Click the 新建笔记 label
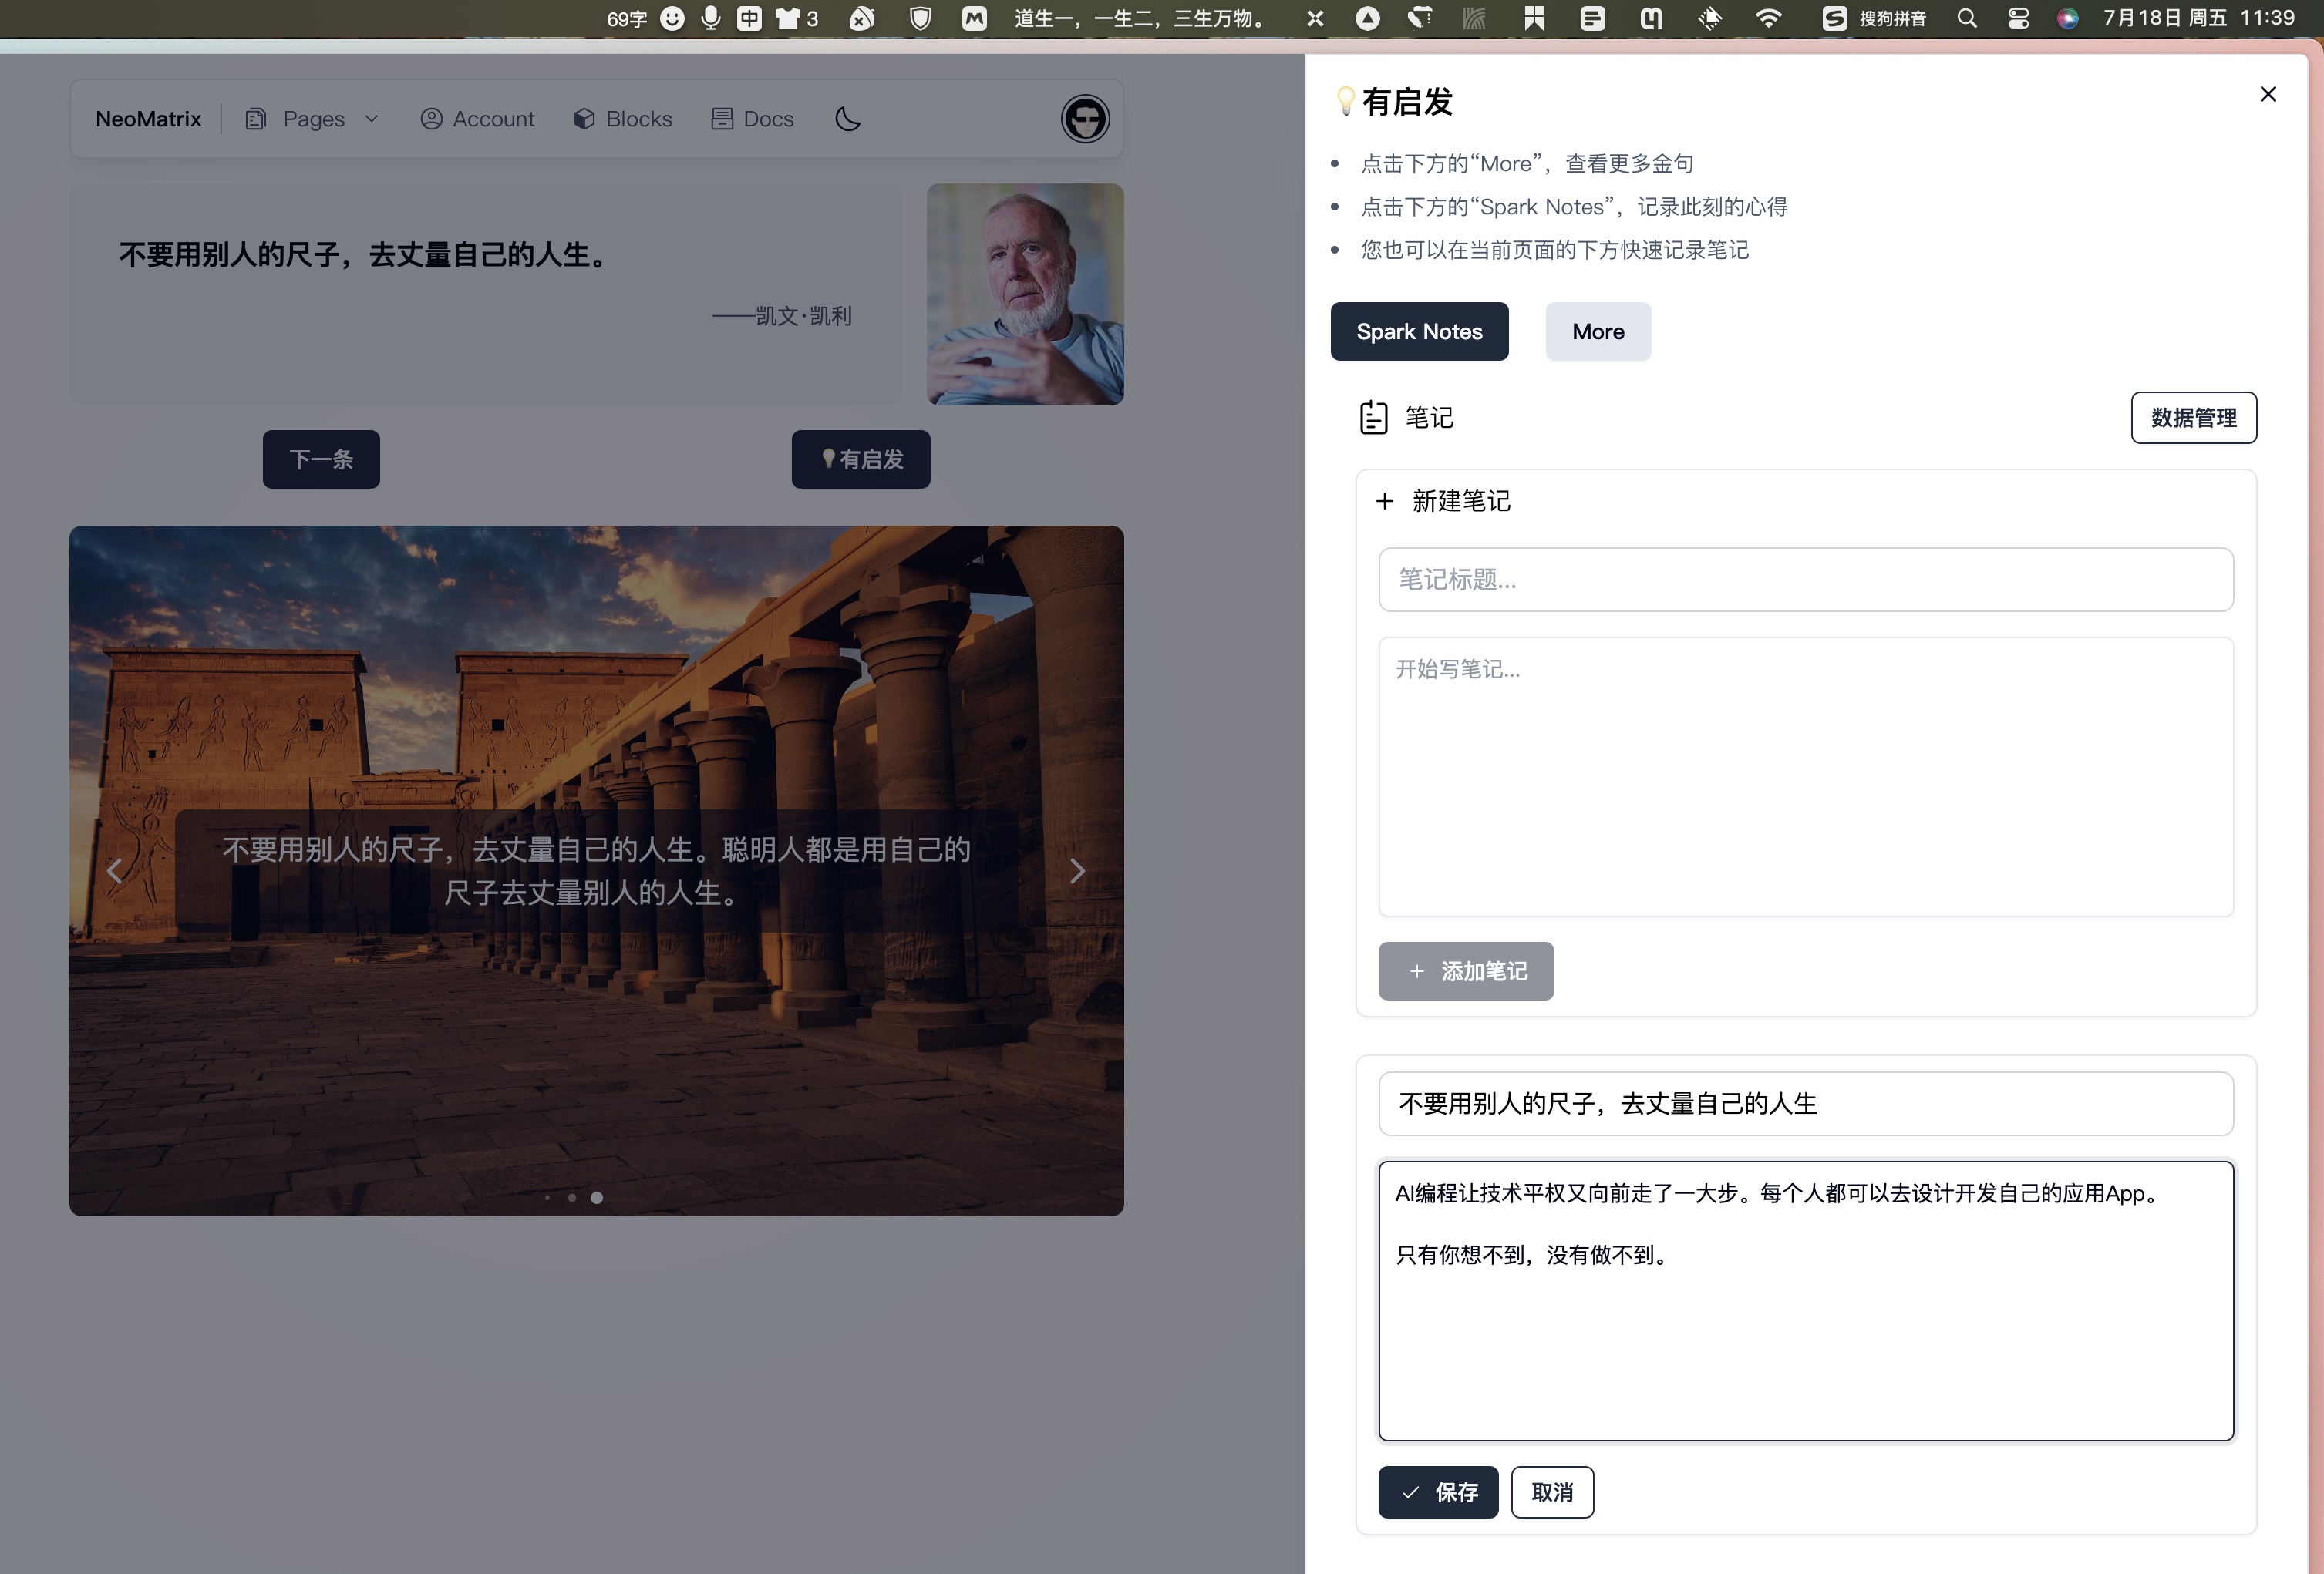Screen dimensions: 2324x1574 tap(1461, 502)
